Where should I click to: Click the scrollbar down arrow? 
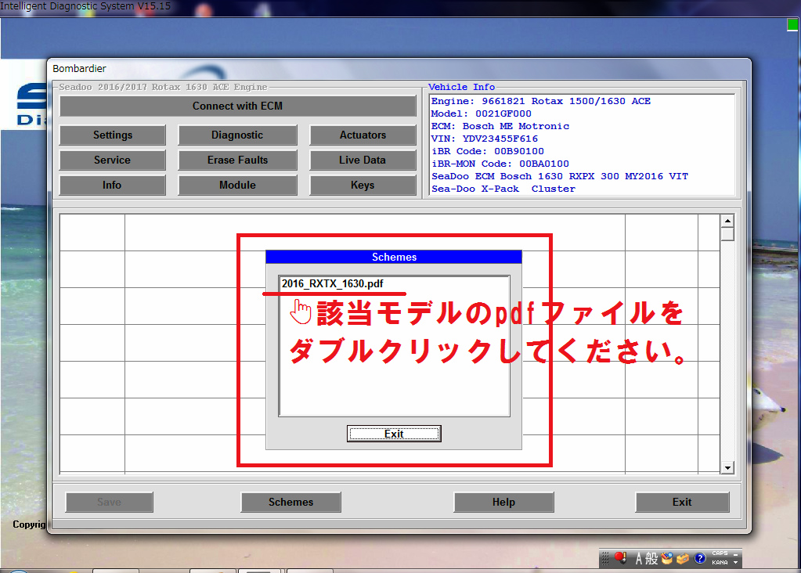coord(727,467)
